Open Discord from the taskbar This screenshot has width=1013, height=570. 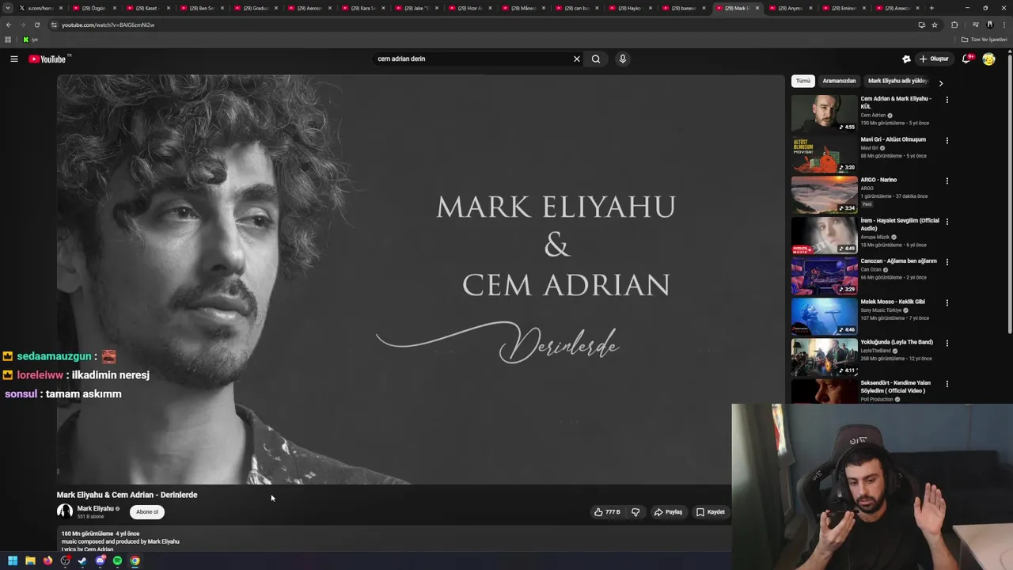click(x=100, y=560)
